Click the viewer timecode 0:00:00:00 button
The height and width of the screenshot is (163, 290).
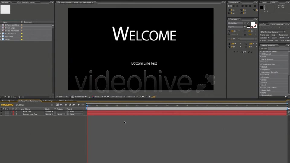click(79, 97)
